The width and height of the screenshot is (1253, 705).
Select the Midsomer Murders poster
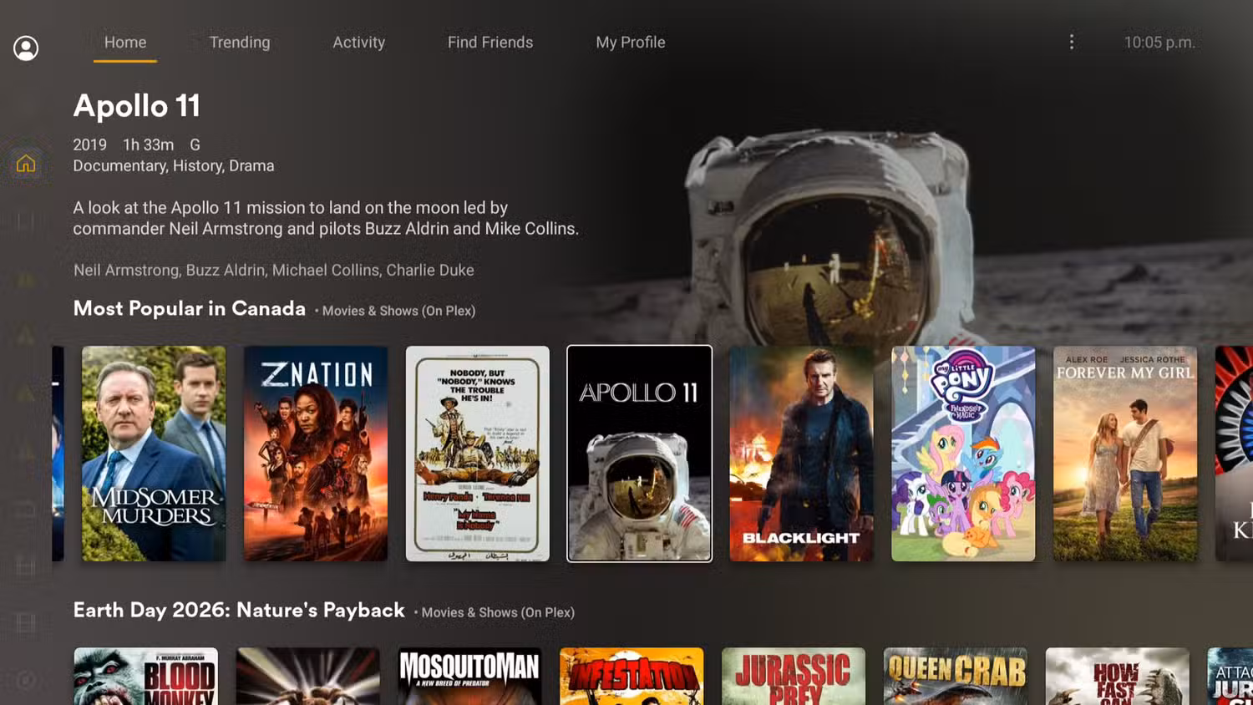point(154,454)
